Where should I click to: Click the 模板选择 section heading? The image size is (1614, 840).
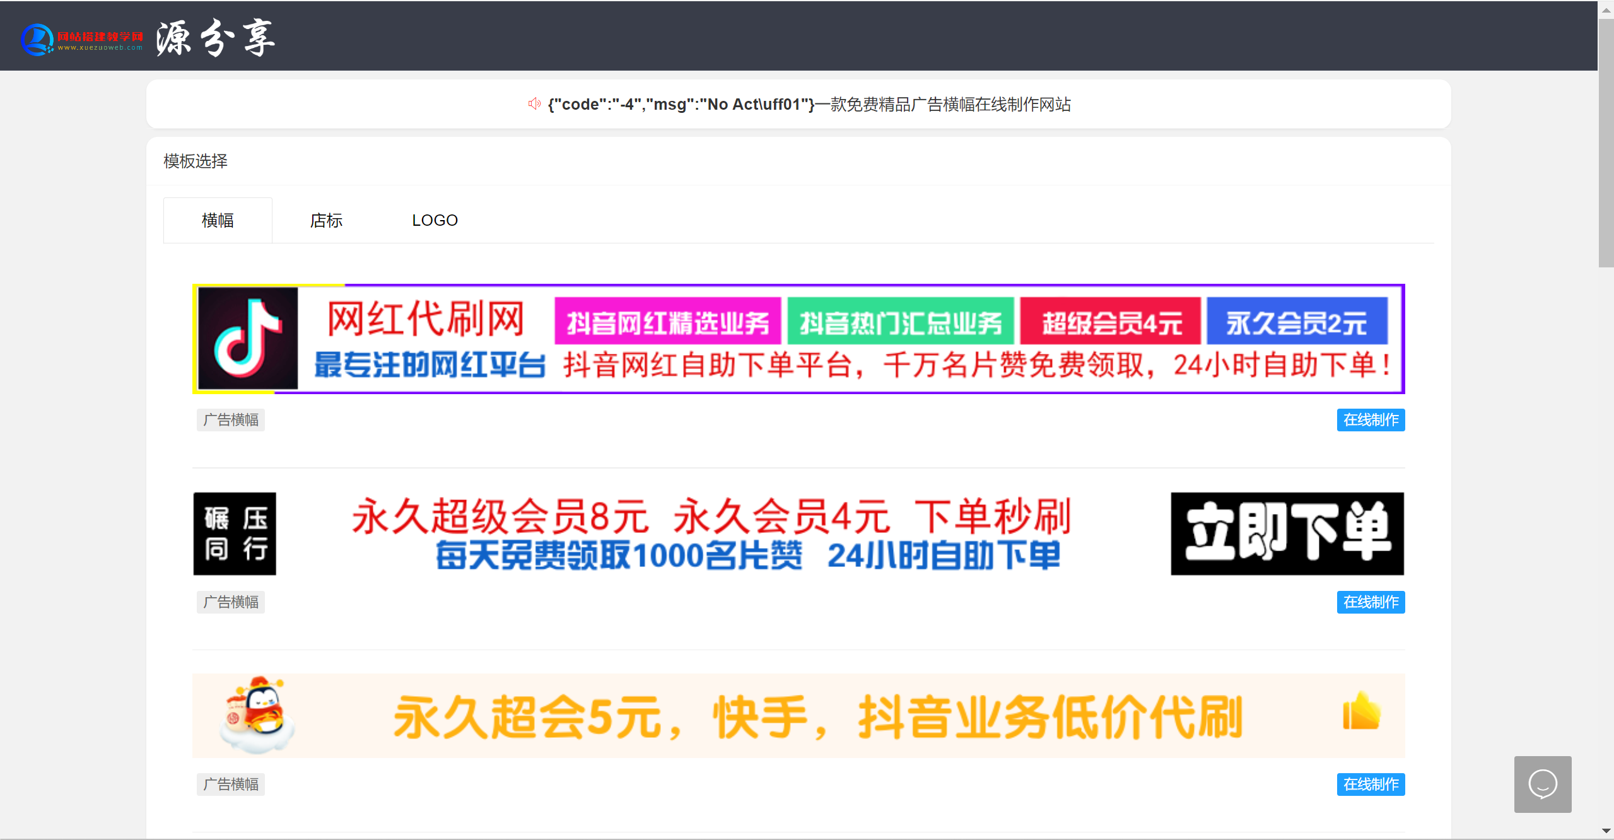tap(196, 161)
